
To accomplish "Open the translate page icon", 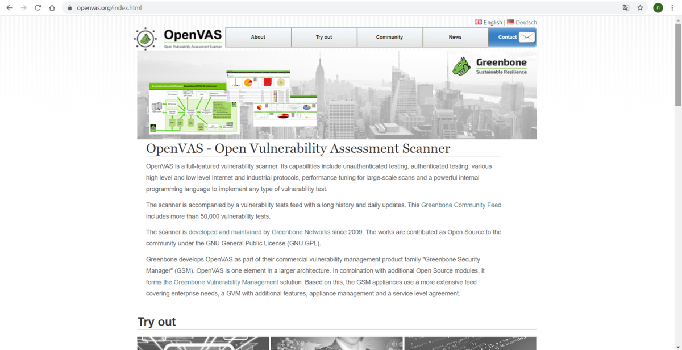I will point(626,8).
